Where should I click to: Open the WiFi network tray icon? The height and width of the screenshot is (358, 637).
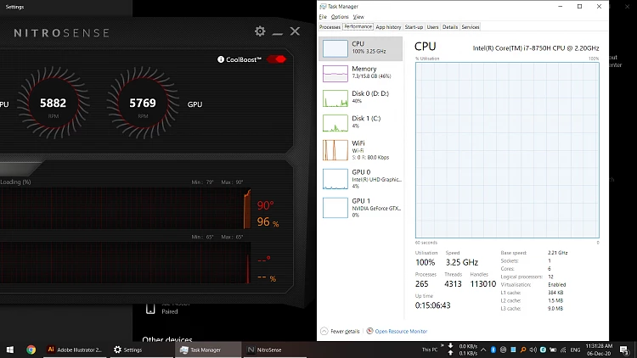click(x=563, y=350)
